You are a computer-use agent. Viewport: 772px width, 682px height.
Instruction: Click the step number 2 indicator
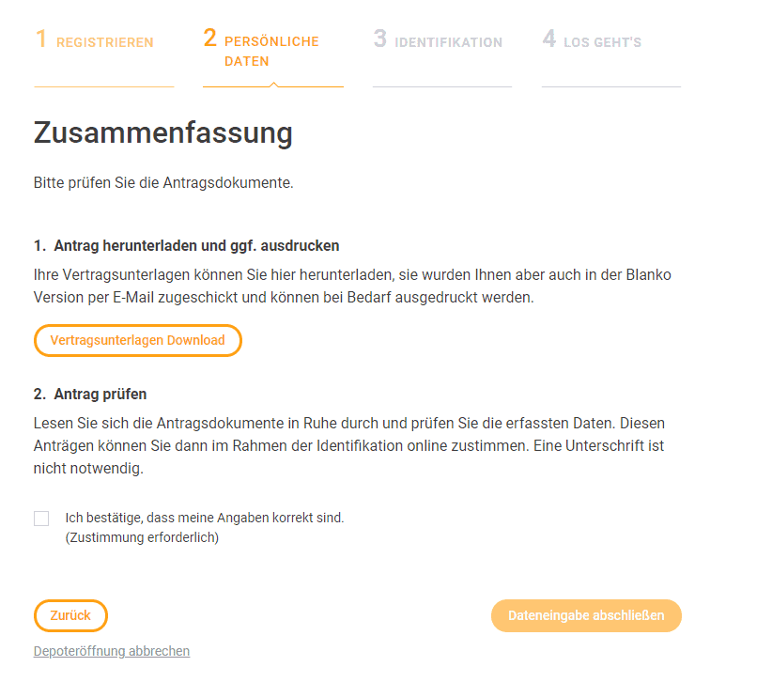[x=209, y=38]
